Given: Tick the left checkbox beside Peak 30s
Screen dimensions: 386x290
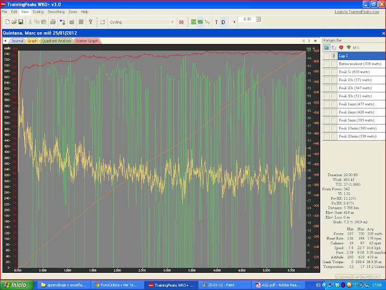Looking at the screenshot, I should pyautogui.click(x=326, y=96).
